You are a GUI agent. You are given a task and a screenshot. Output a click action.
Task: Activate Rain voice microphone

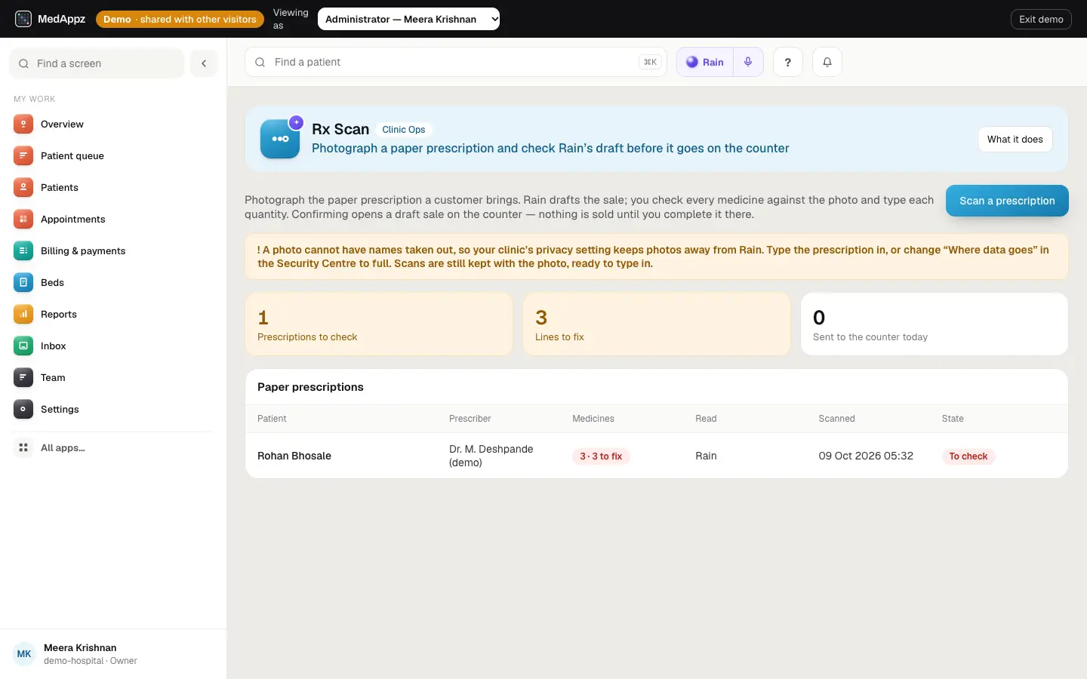(748, 62)
